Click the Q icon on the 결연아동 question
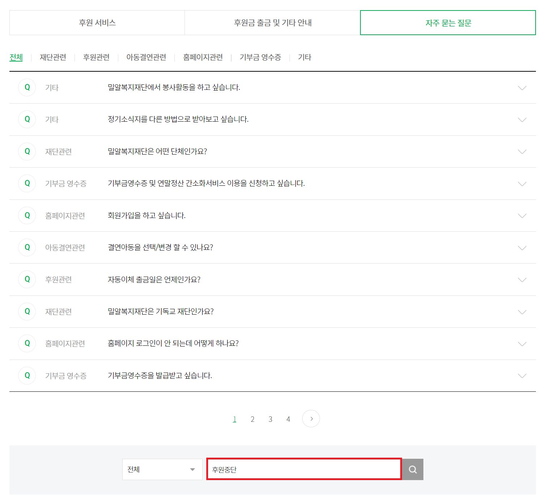The height and width of the screenshot is (504, 545). coord(27,248)
